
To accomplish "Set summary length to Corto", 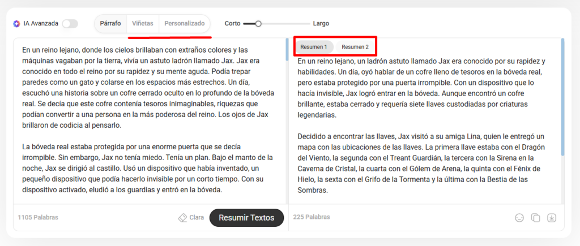I will [232, 24].
